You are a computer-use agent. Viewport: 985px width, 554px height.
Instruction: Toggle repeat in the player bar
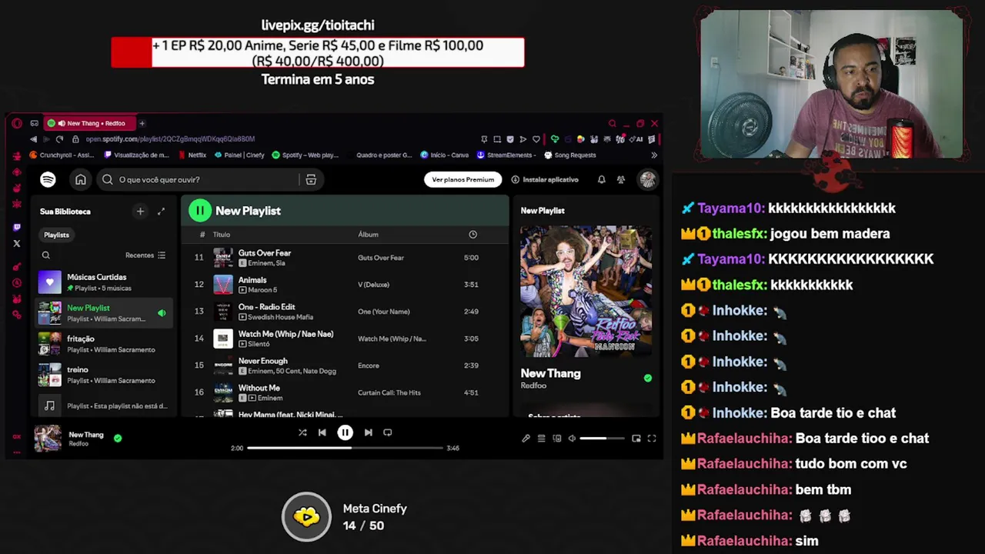388,432
